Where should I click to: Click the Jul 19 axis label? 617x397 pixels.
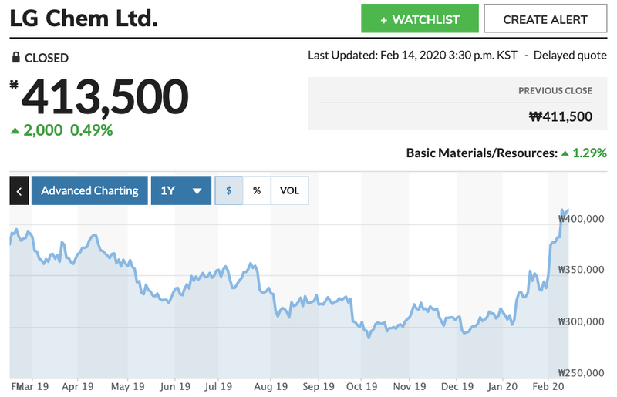click(x=218, y=386)
